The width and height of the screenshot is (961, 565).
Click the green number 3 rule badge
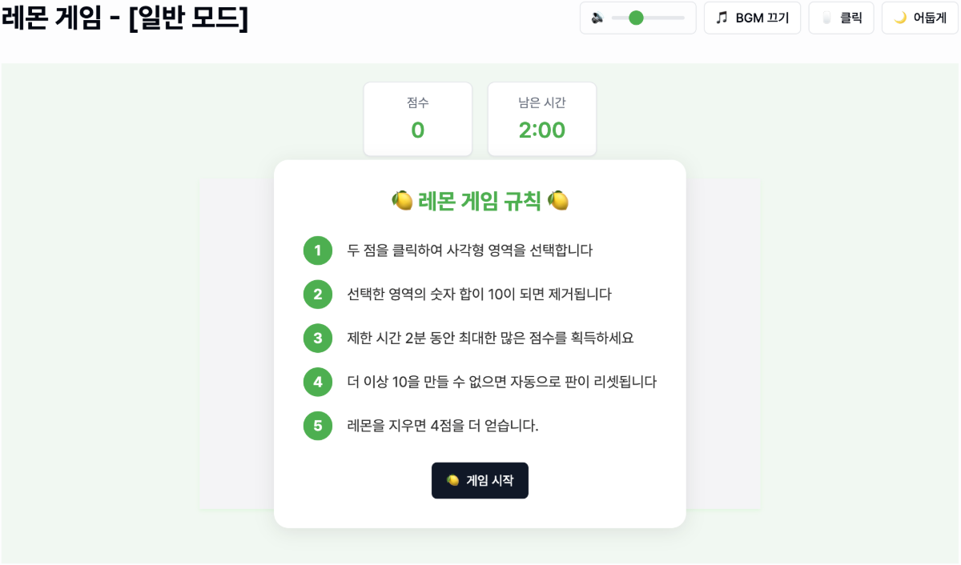pos(318,338)
